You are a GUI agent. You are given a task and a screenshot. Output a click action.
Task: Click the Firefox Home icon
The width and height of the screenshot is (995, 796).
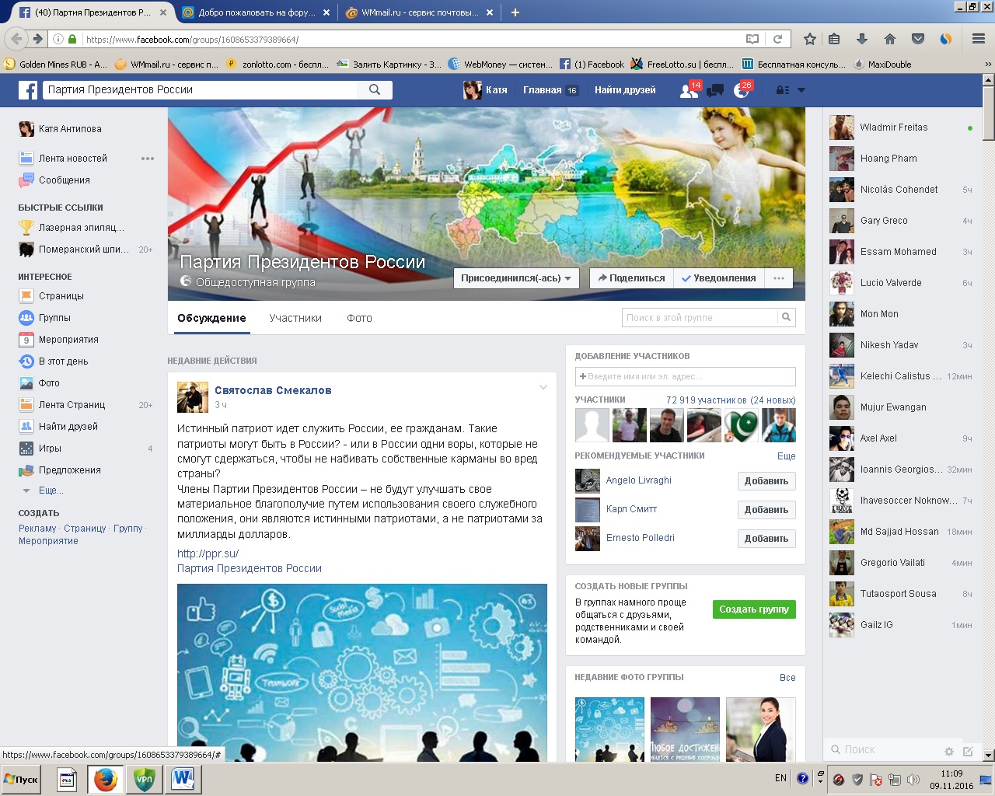(x=890, y=39)
